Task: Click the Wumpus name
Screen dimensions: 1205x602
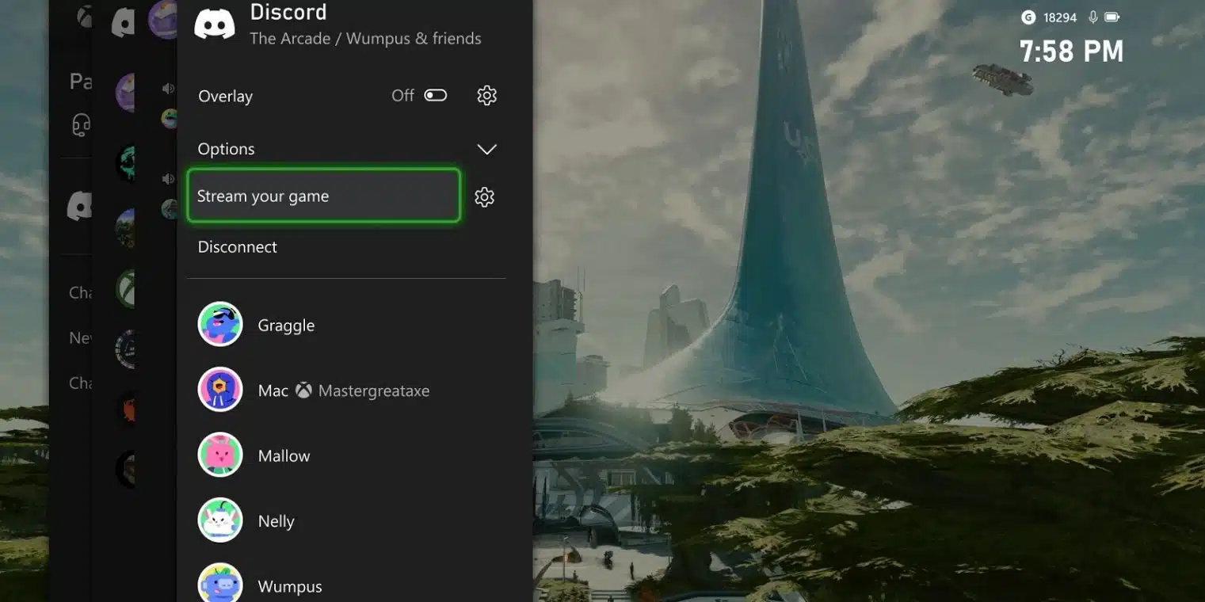Action: pos(290,587)
